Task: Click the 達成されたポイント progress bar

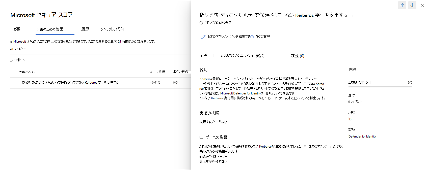Action: tap(380, 87)
